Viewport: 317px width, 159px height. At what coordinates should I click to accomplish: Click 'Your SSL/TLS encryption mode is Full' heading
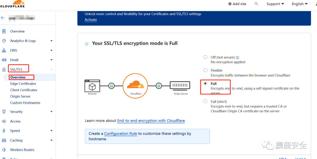tap(135, 43)
